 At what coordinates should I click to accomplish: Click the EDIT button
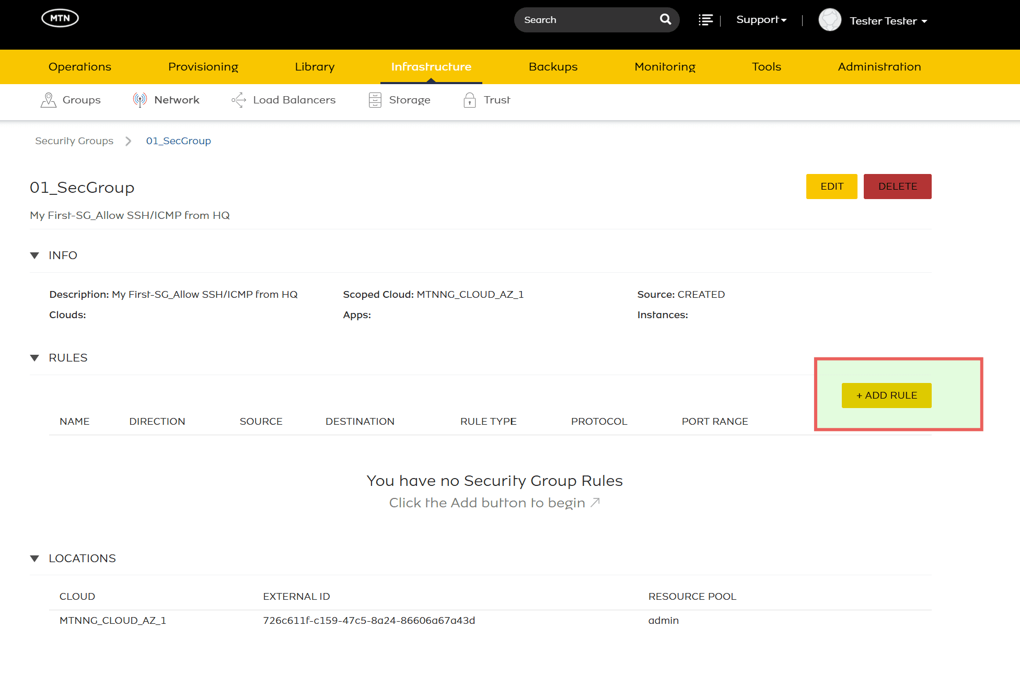click(x=832, y=187)
